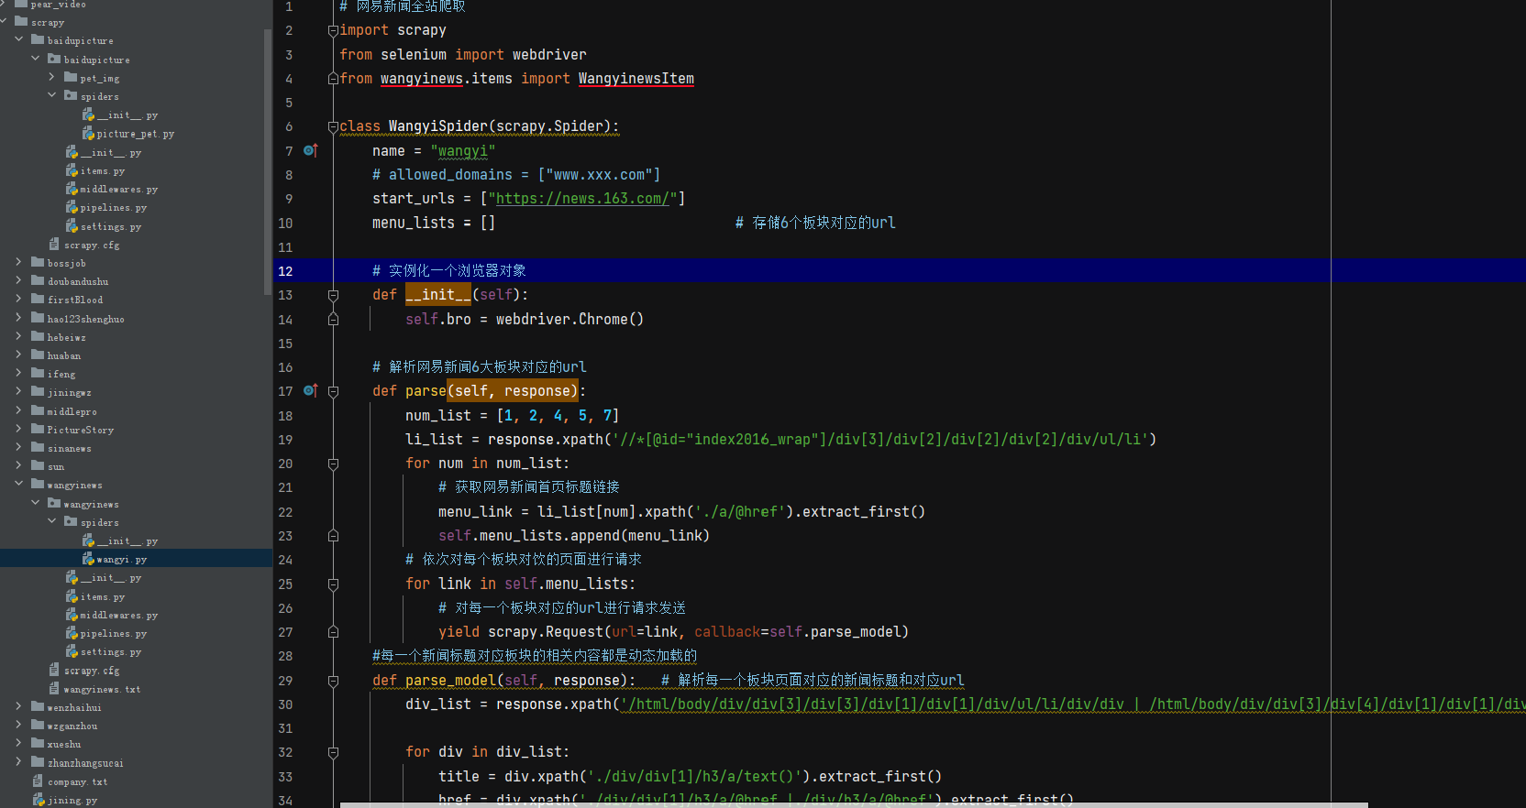Click line number 12 in the gutter
1526x808 pixels.
[285, 271]
